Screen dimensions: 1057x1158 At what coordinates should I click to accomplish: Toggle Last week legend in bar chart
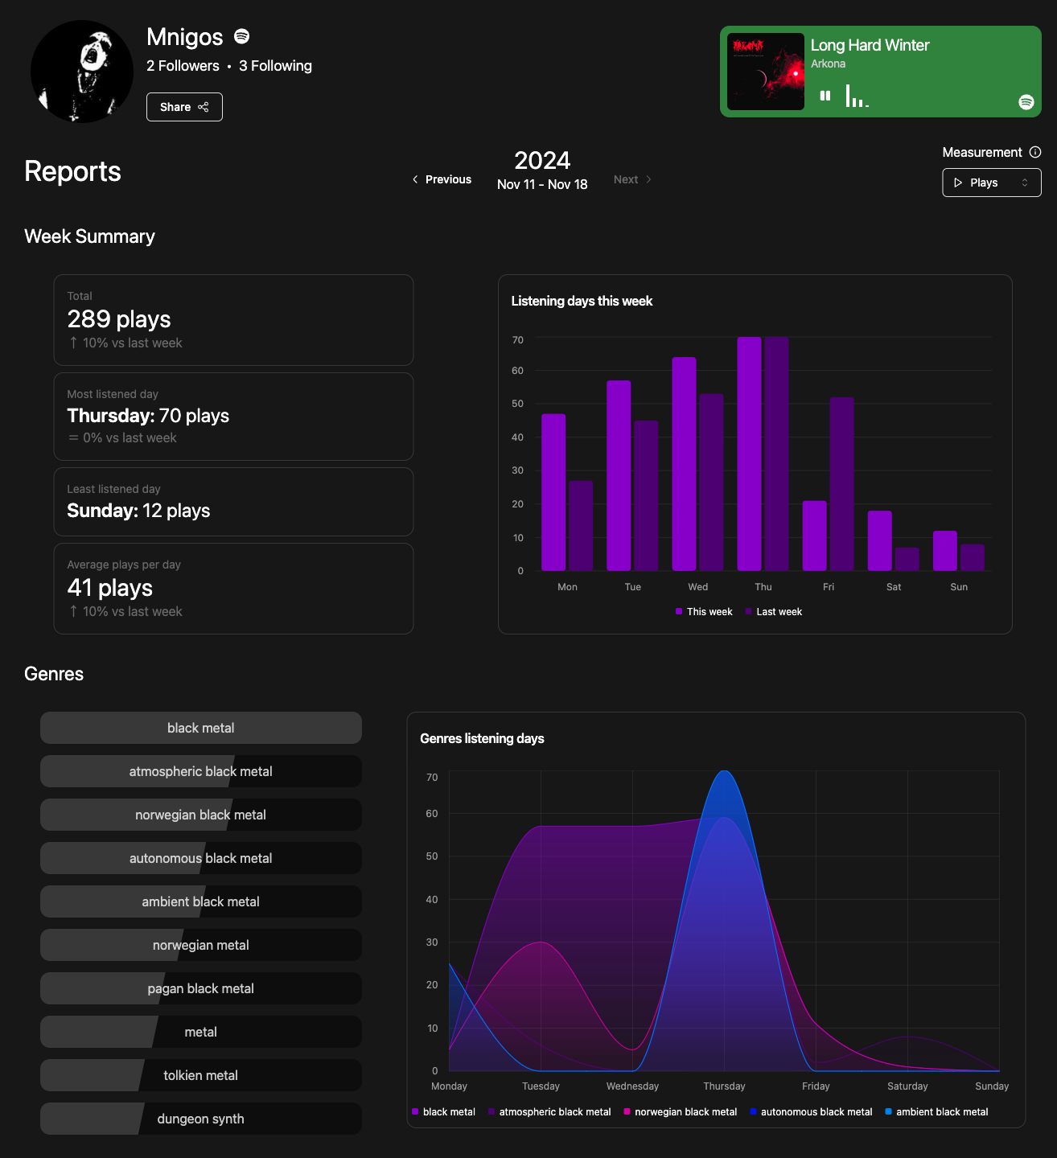773,612
